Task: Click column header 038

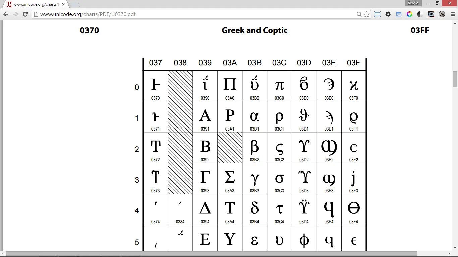Action: click(x=180, y=63)
